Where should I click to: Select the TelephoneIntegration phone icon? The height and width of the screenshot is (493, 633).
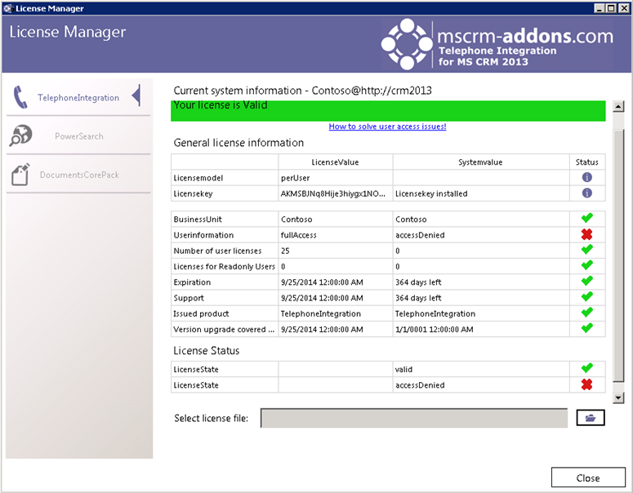tap(20, 97)
